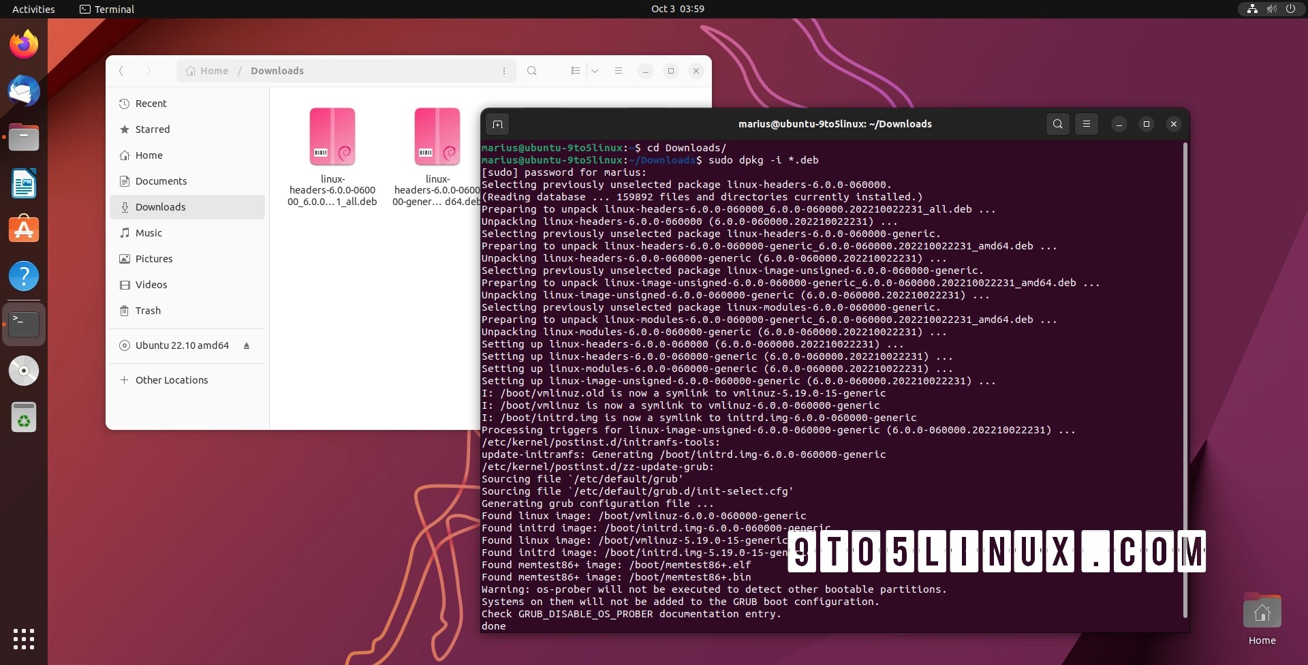Open Thunderbird from the dock
The width and height of the screenshot is (1308, 665).
[x=24, y=91]
